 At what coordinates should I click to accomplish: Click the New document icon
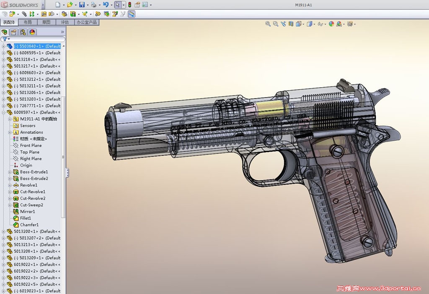click(x=58, y=5)
